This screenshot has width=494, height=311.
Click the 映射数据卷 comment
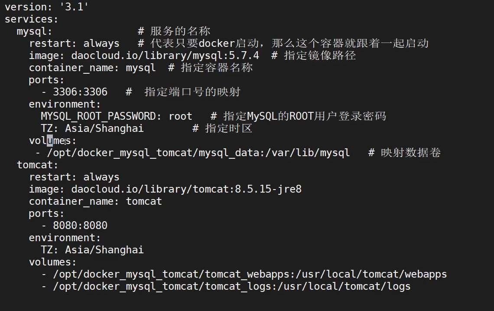click(x=410, y=153)
